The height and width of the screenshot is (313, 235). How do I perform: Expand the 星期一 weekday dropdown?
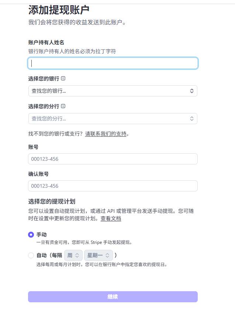point(98,255)
